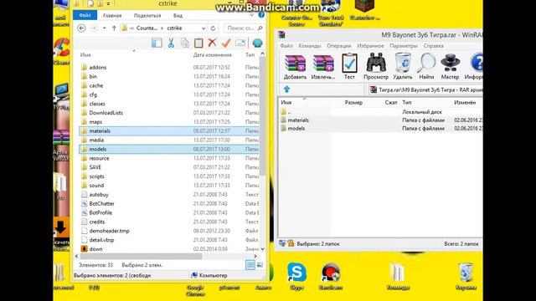Screen dimensions: 536x301
Task: Click the WinRAR Найти (Find) magnifier icon
Action: (426, 64)
